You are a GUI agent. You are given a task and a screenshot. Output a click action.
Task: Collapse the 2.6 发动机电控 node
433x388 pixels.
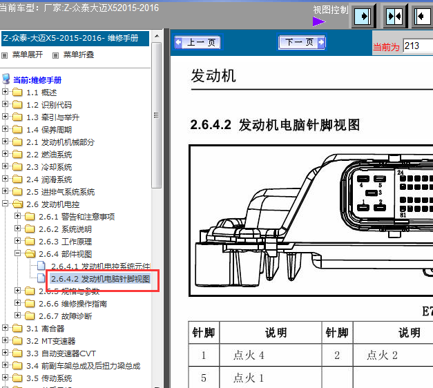[5, 203]
